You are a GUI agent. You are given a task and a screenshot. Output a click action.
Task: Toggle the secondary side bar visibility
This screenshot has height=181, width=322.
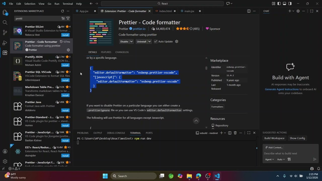(x=290, y=4)
